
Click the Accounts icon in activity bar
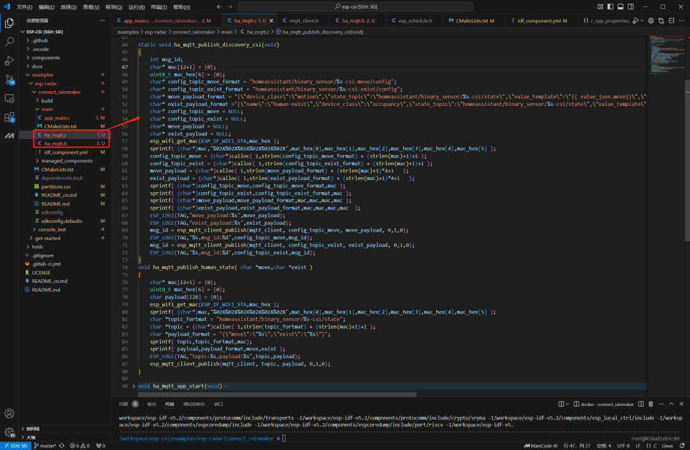tap(10, 414)
